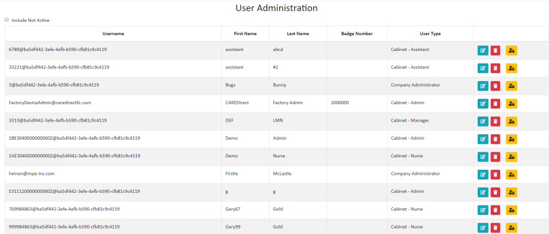Delete the Firstie McLastie user
The height and width of the screenshot is (234, 549).
pyautogui.click(x=495, y=175)
